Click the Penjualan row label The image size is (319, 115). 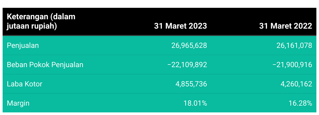coord(23,46)
